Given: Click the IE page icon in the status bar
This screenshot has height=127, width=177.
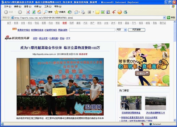Looking at the screenshot, I should pyautogui.click(x=2, y=124).
